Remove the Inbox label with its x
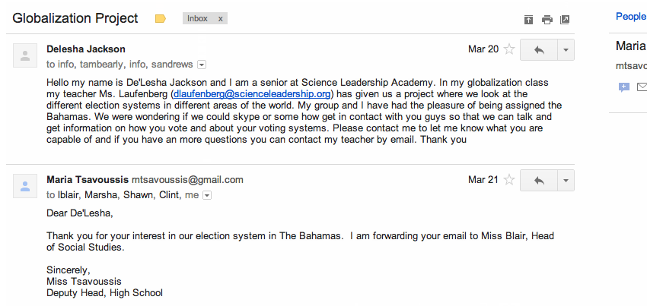 click(221, 18)
